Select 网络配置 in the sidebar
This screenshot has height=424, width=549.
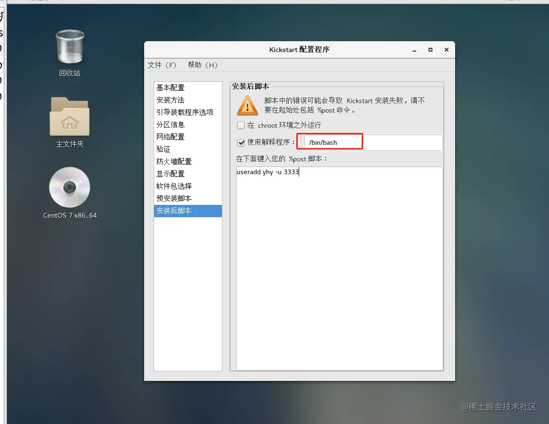(188, 137)
